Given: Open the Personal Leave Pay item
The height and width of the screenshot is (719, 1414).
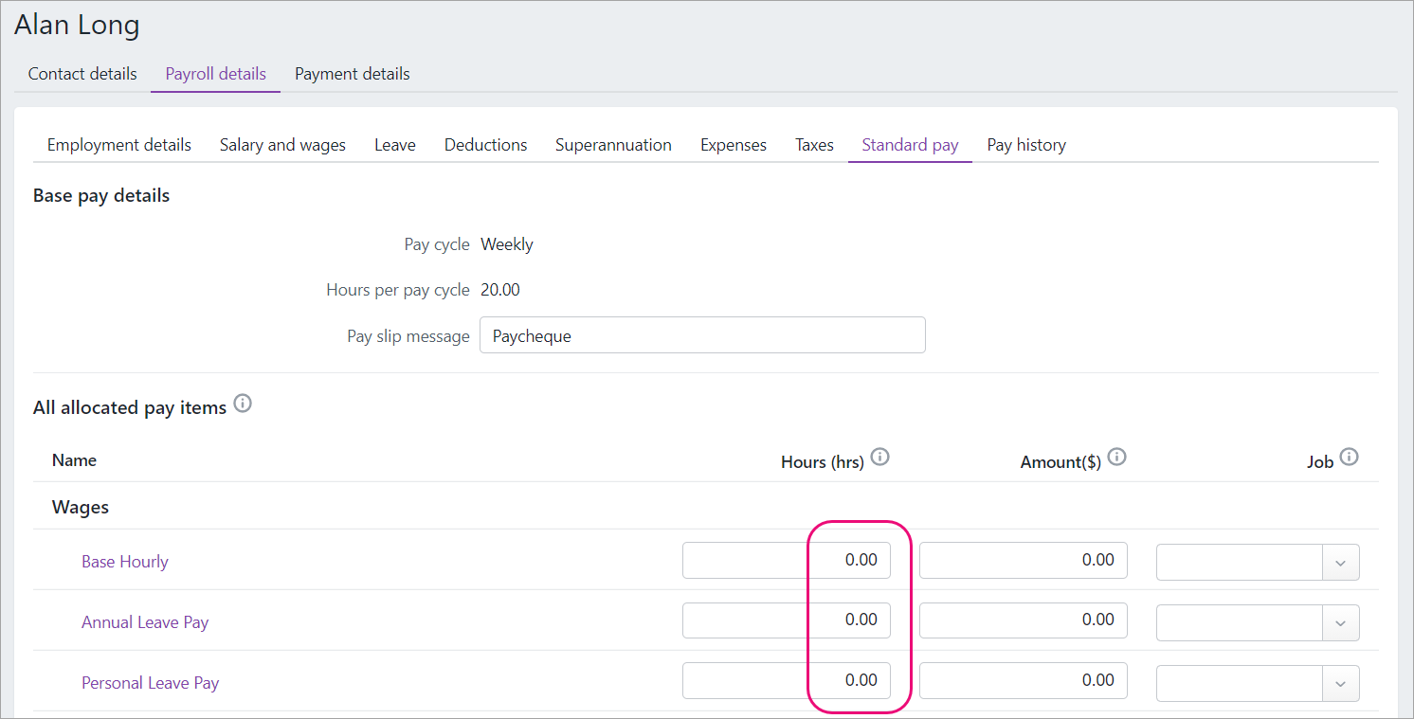Looking at the screenshot, I should [150, 682].
